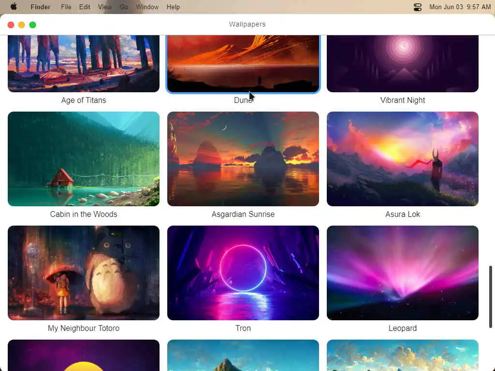Click the Asura Lok label
The image size is (495, 371).
point(403,214)
